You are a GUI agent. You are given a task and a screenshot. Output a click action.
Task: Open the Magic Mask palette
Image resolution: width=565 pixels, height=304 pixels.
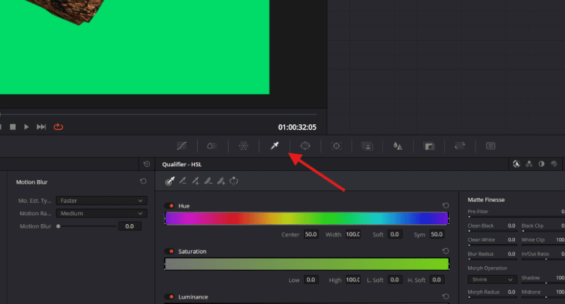(x=367, y=146)
